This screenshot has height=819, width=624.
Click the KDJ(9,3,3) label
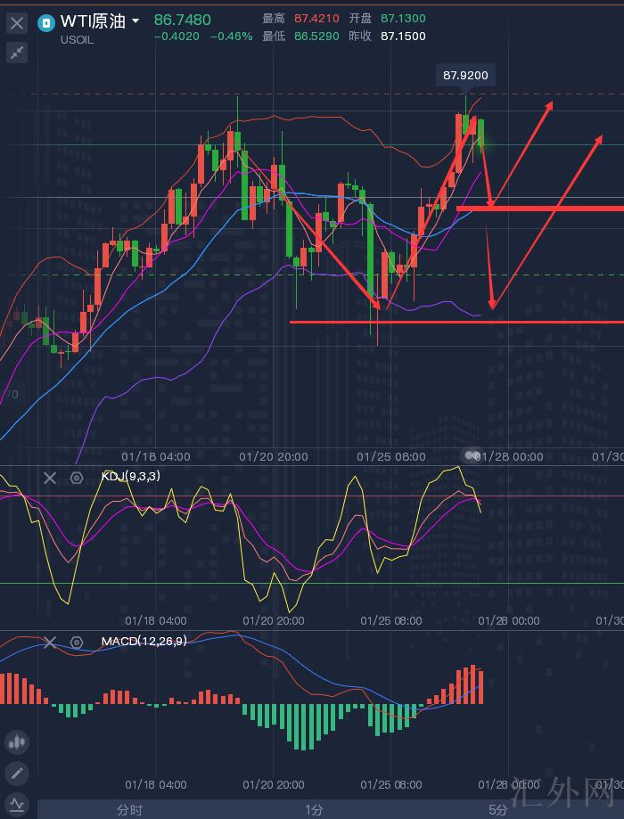[131, 476]
